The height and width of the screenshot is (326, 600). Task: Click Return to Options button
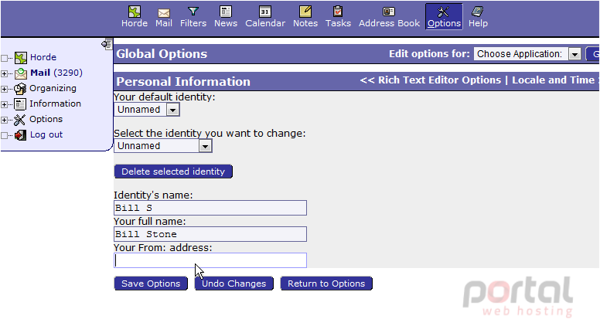[326, 284]
